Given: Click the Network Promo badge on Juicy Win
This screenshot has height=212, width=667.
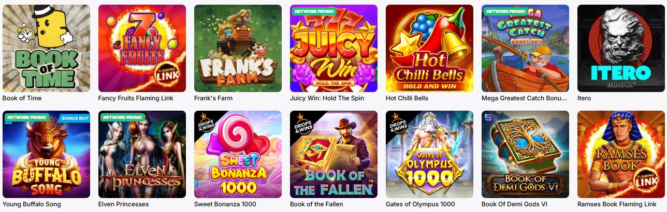Looking at the screenshot, I should pos(313,11).
